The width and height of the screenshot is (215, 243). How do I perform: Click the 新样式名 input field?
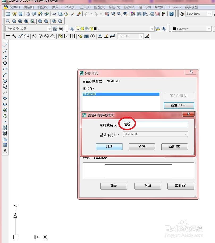click(155, 124)
